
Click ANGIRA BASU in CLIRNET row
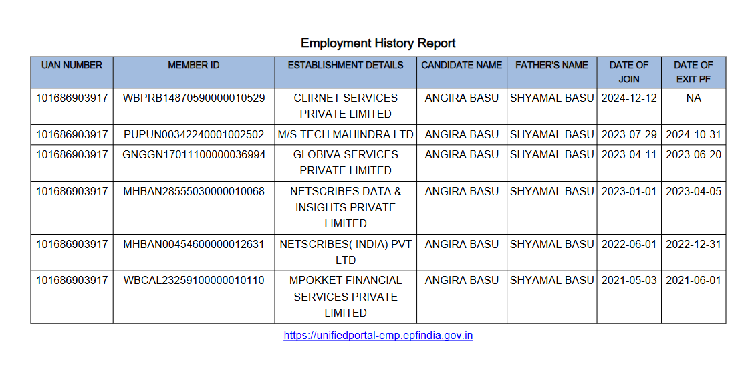(461, 98)
